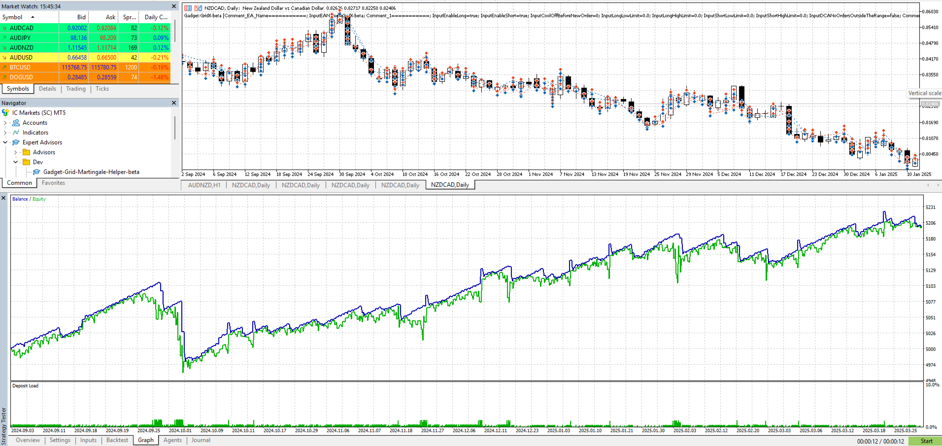
Task: Switch to the AUDNZD,H1 chart tab
Action: tap(204, 185)
